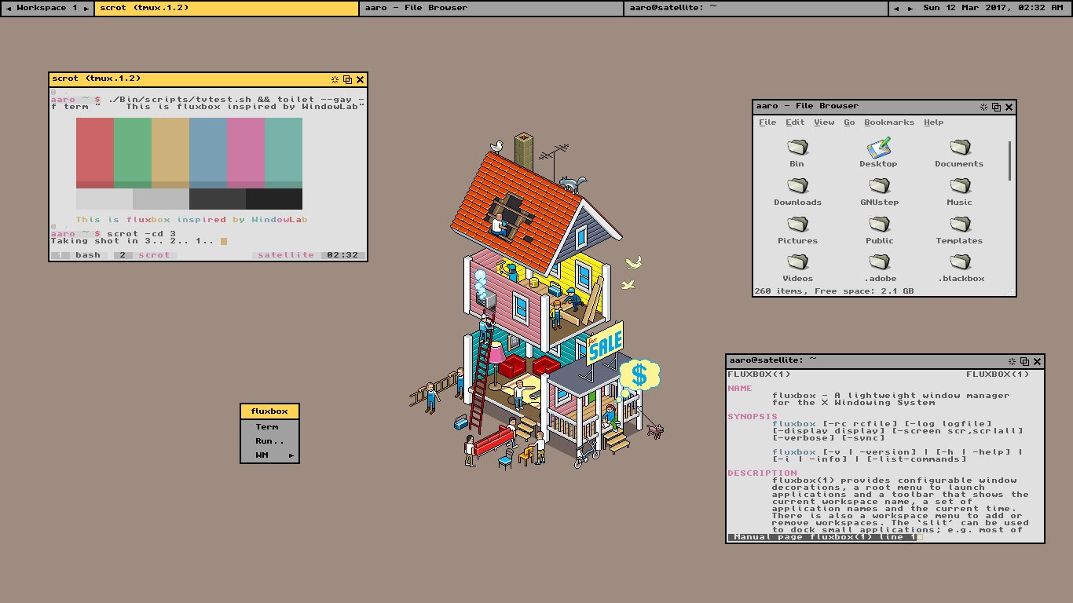Screen dimensions: 1073x603
Task: Open the Public folder icon
Action: tap(879, 225)
